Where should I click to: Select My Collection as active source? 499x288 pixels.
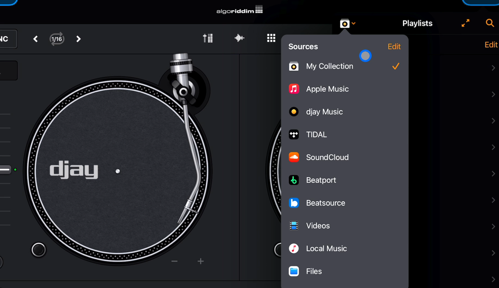329,66
